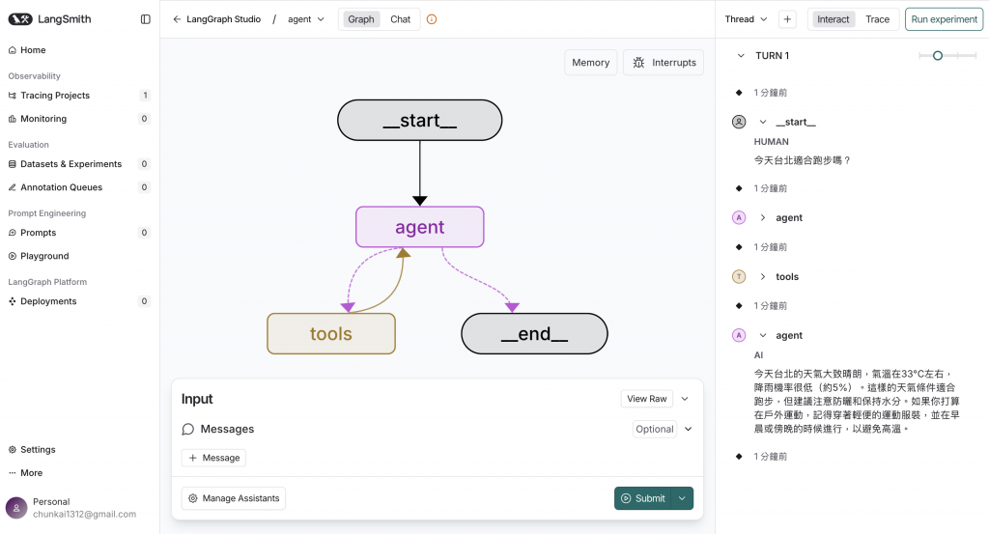Select the tools node in the graph
Viewport: 989px width, 534px height.
click(331, 333)
